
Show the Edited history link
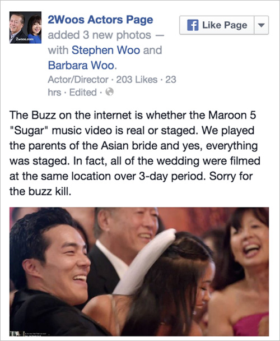(83, 92)
